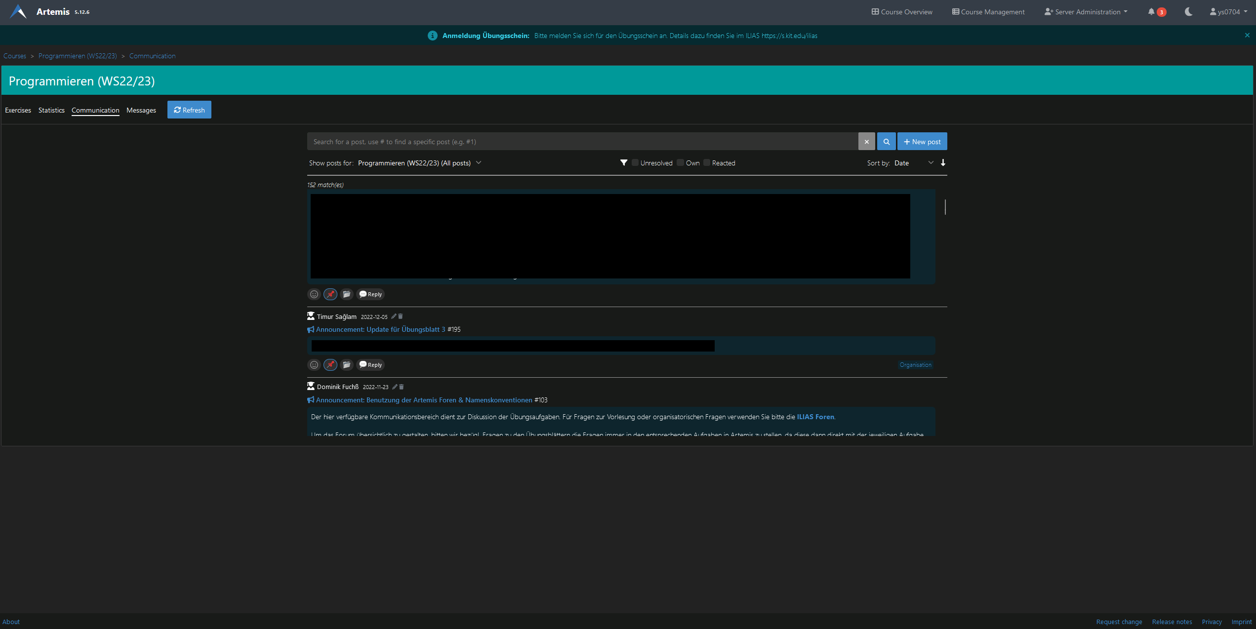Image resolution: width=1256 pixels, height=629 pixels.
Task: Run the search with the magnifier icon
Action: pos(886,141)
